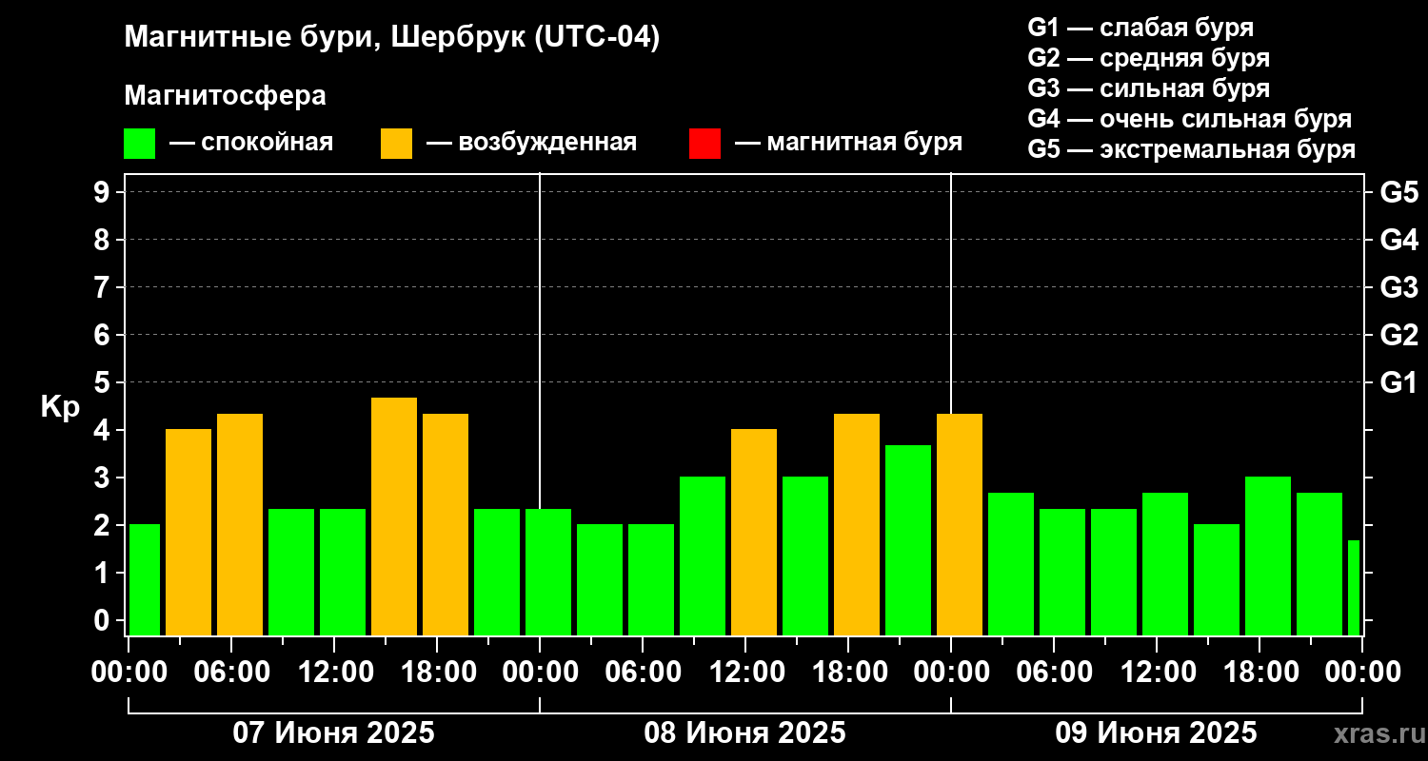Image resolution: width=1428 pixels, height=761 pixels.
Task: Click the orange 18:00–21:00 bar on 07 Июня
Action: (446, 524)
